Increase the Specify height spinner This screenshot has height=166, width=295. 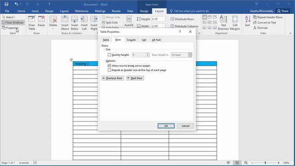click(147, 53)
